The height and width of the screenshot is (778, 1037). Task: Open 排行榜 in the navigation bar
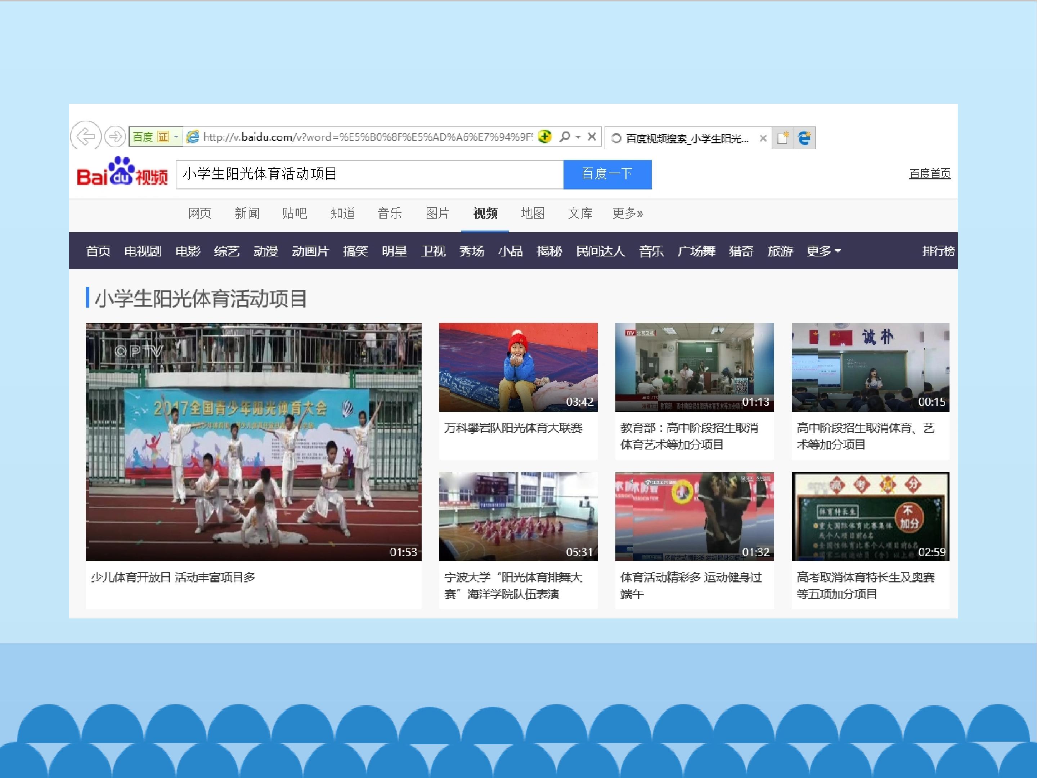[939, 251]
